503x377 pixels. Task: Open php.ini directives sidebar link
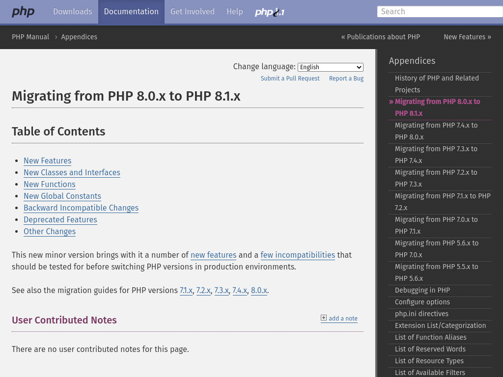440,314
